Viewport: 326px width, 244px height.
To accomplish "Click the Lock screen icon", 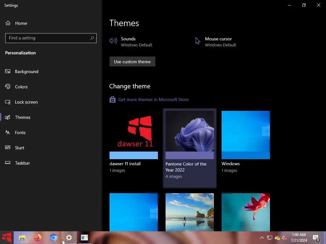I will [8, 102].
